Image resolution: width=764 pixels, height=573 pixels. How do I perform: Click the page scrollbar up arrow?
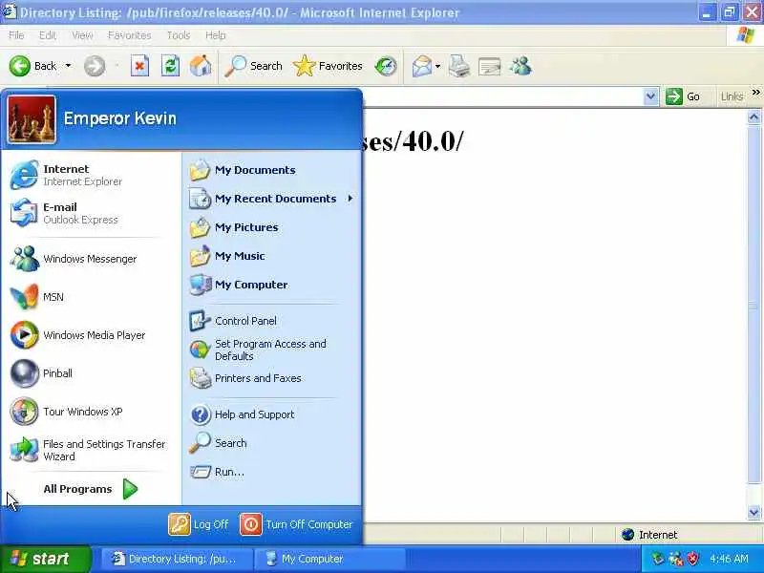pyautogui.click(x=754, y=117)
